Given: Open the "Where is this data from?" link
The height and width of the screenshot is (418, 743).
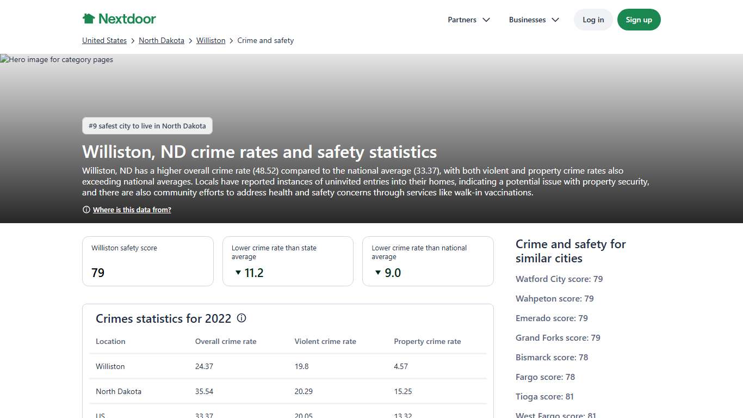Looking at the screenshot, I should click(x=132, y=210).
